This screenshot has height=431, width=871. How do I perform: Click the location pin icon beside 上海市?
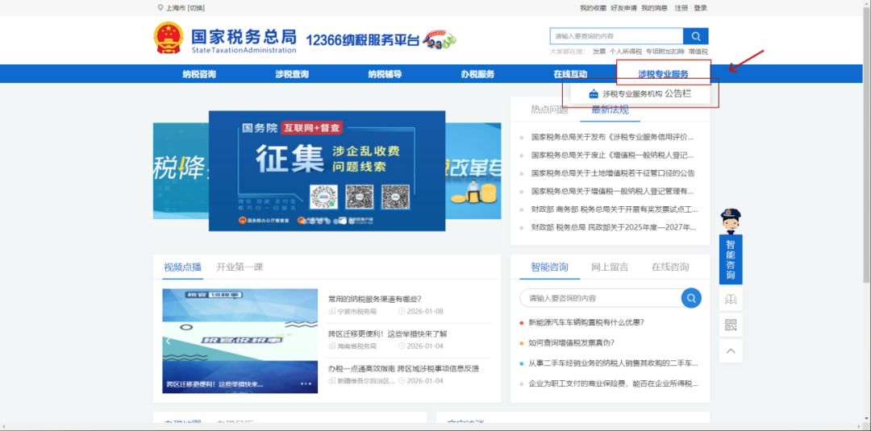click(x=160, y=8)
